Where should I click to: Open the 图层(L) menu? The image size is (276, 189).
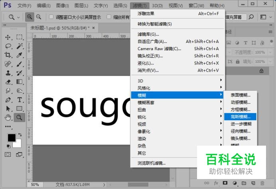(81, 6)
